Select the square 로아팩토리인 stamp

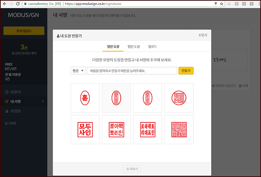pos(116,130)
